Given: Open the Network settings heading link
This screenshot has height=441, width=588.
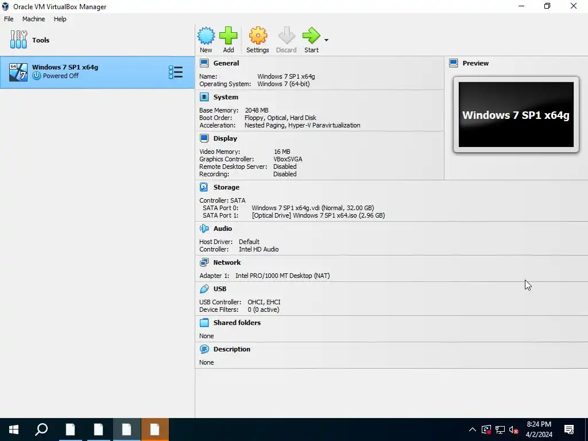Looking at the screenshot, I should point(227,262).
